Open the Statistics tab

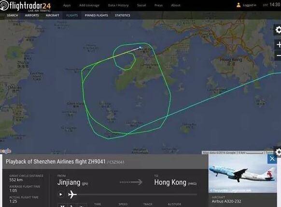tap(123, 15)
